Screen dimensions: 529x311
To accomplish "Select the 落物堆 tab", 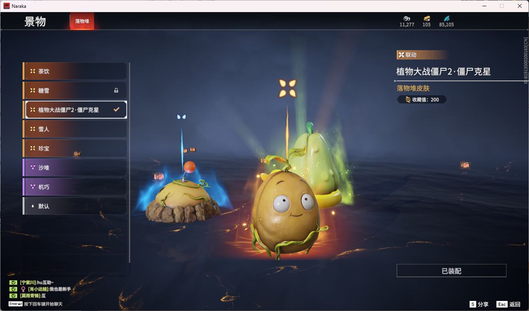I will pos(82,21).
